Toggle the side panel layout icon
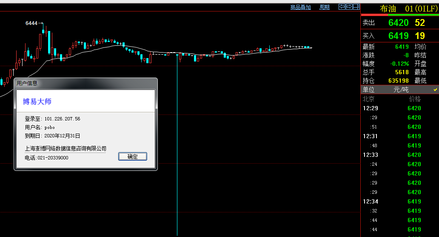The height and width of the screenshot is (237, 439). pos(356,7)
